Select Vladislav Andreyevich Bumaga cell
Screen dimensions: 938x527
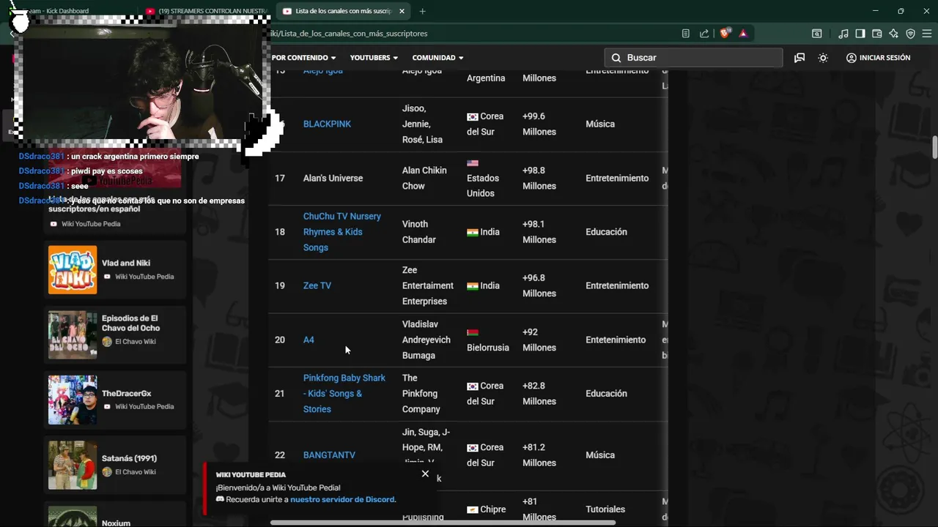tap(426, 340)
